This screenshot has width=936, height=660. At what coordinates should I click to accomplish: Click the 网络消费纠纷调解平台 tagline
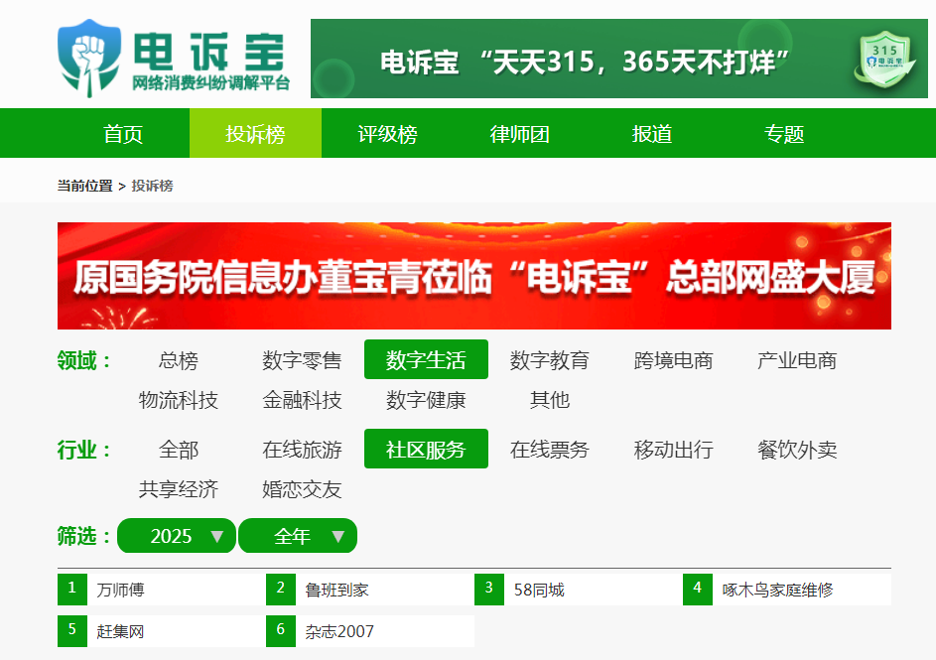click(x=210, y=83)
